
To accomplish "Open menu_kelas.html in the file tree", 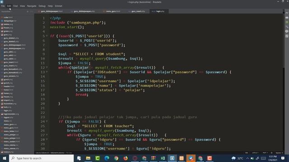I will pos(11,131).
